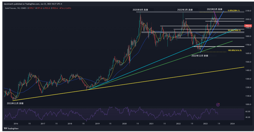This screenshot has height=132, width=254.
Task: Click the Fibonacci 0.00%(2084.1) label
Action: 233,11
